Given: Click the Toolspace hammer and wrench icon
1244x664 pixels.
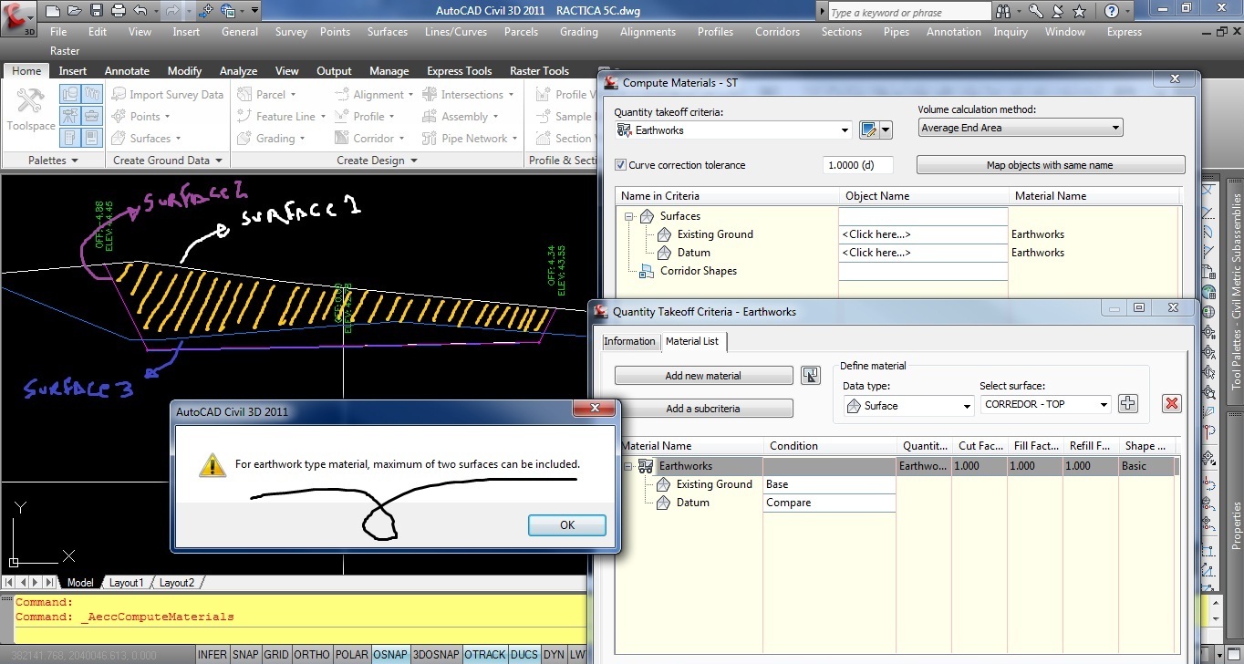Looking at the screenshot, I should (x=31, y=102).
